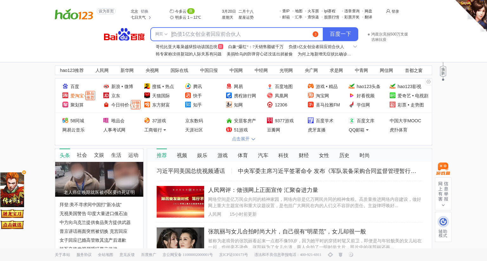
Task: Open the 爱奇艺 icon link
Action: [x=393, y=95]
